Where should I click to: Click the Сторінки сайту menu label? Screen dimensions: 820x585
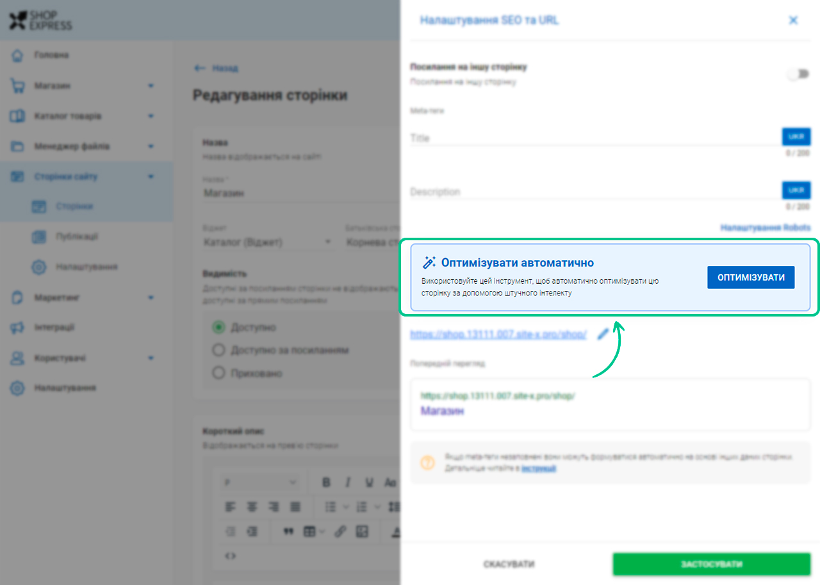click(x=65, y=177)
